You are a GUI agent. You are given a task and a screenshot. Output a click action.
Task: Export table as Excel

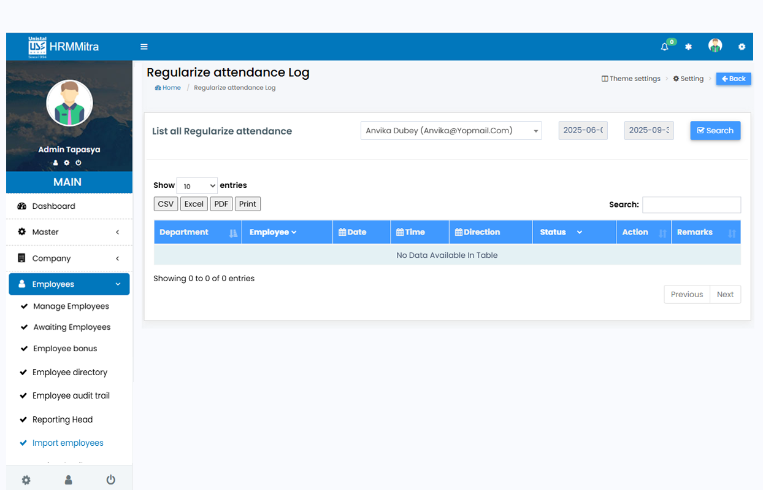point(194,204)
